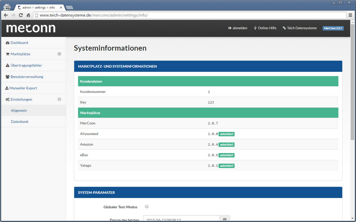Screen dimensions: 356x222
Task: Click the scrollbar up arrow
Action: click(x=352, y=22)
